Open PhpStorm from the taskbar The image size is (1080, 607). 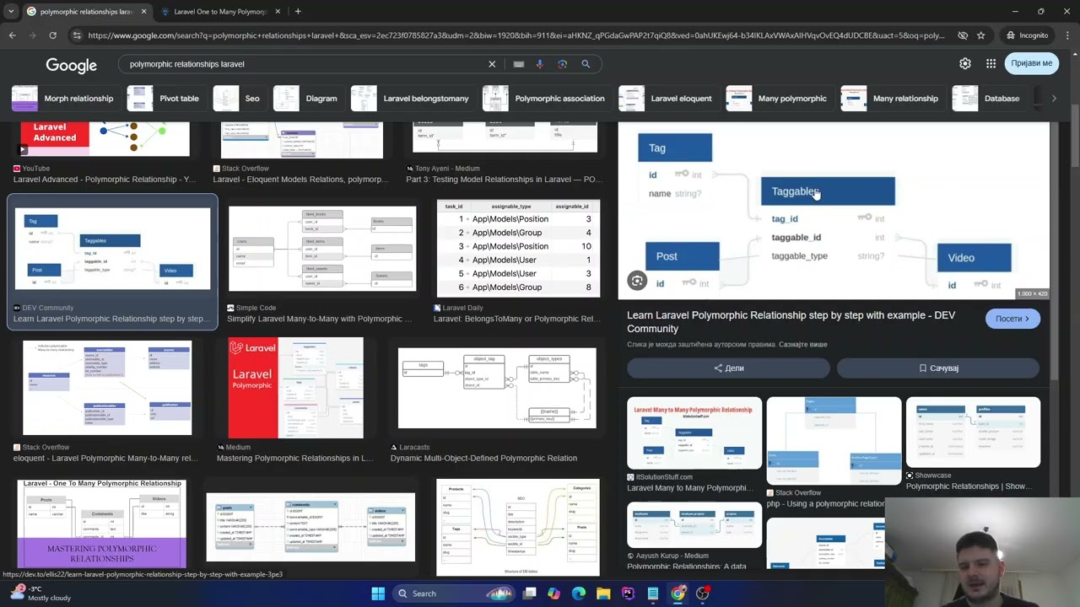(628, 594)
